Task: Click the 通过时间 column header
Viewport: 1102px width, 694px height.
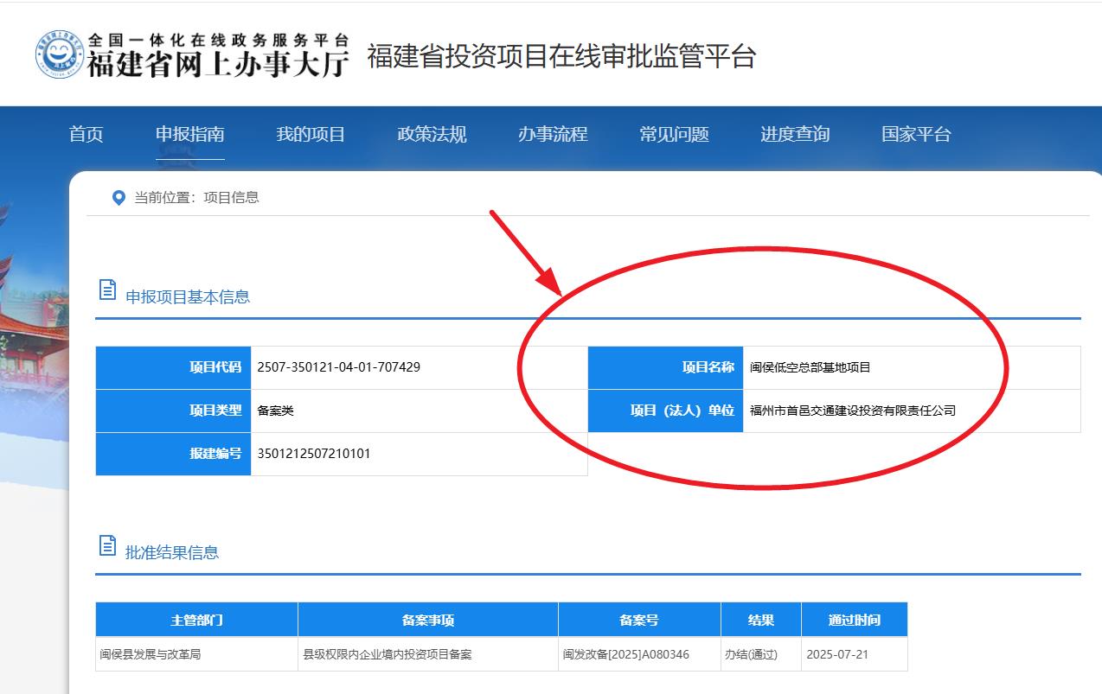Action: coord(855,620)
